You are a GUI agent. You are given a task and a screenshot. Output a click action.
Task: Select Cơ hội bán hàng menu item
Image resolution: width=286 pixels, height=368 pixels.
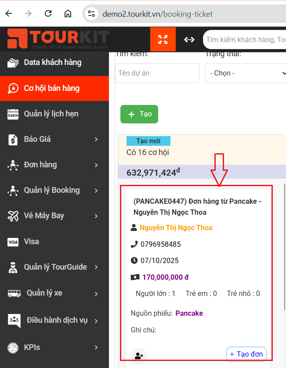tap(51, 88)
